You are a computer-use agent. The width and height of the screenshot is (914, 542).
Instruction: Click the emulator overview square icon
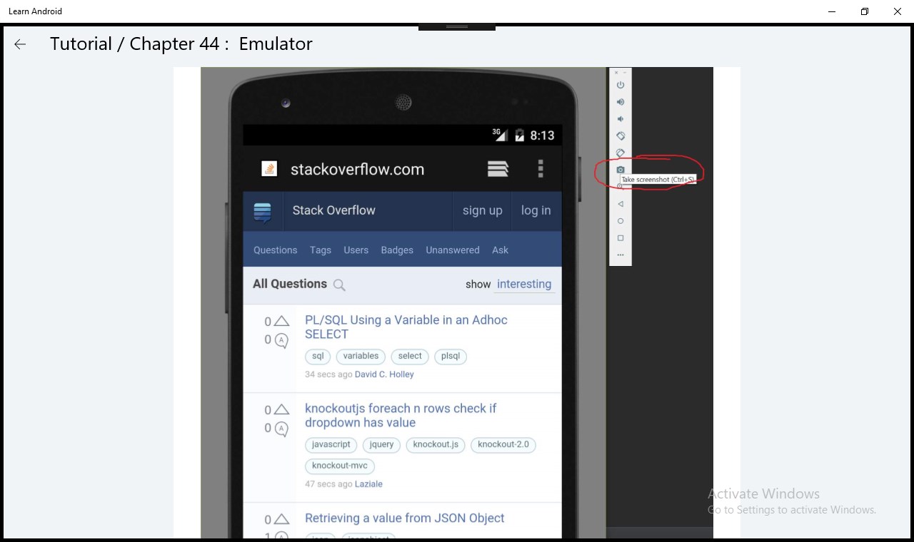(x=621, y=238)
